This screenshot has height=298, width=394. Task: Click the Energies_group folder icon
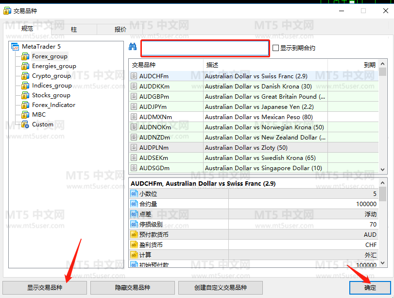(x=25, y=67)
